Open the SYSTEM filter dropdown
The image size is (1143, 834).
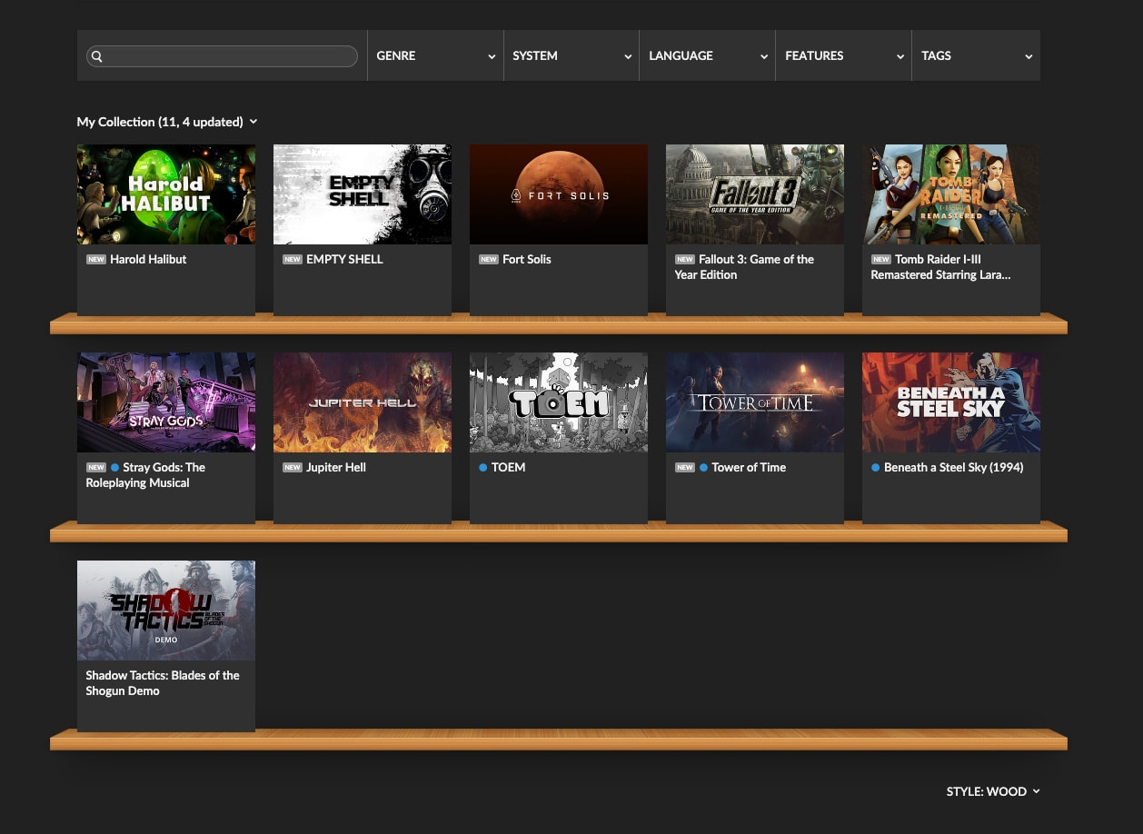coord(571,55)
